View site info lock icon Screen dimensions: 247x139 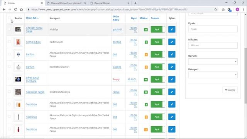(x=29, y=9)
